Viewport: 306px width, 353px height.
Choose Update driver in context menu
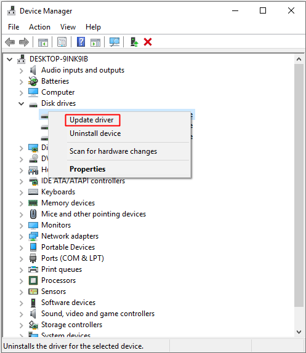(92, 120)
